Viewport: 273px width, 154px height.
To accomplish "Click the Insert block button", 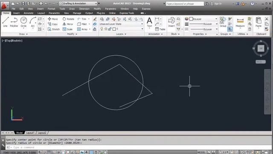I will [171, 22].
